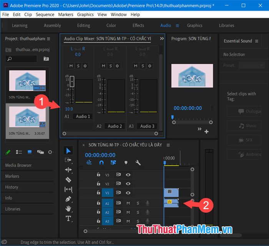Toggle A3 track target button

click(107, 221)
